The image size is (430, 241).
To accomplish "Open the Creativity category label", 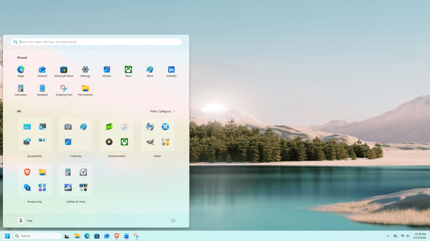I will 76,156.
